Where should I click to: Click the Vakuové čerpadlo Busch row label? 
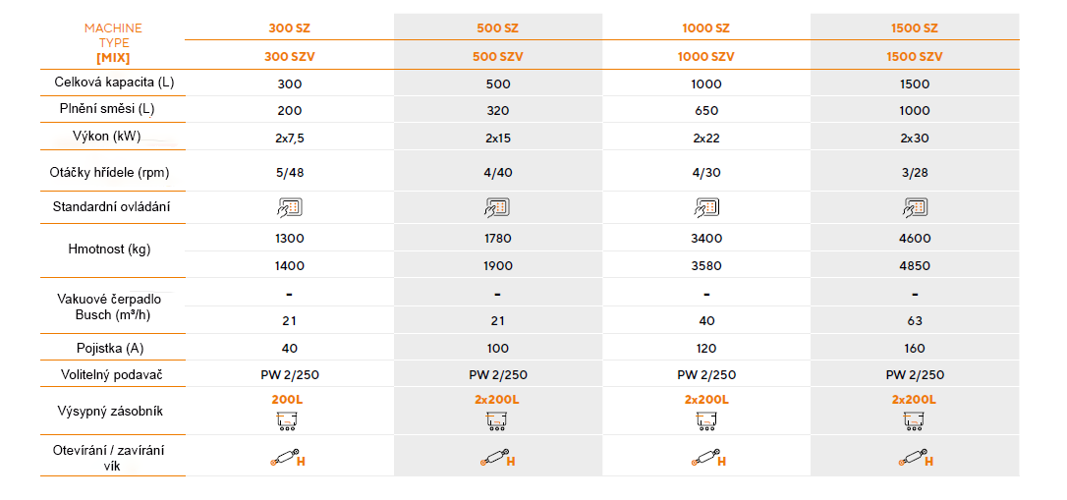(x=113, y=306)
